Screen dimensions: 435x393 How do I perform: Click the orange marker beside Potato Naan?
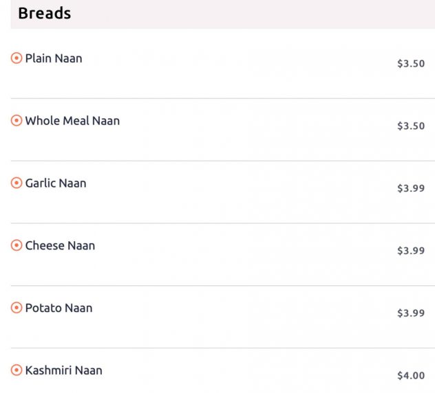[x=17, y=308]
